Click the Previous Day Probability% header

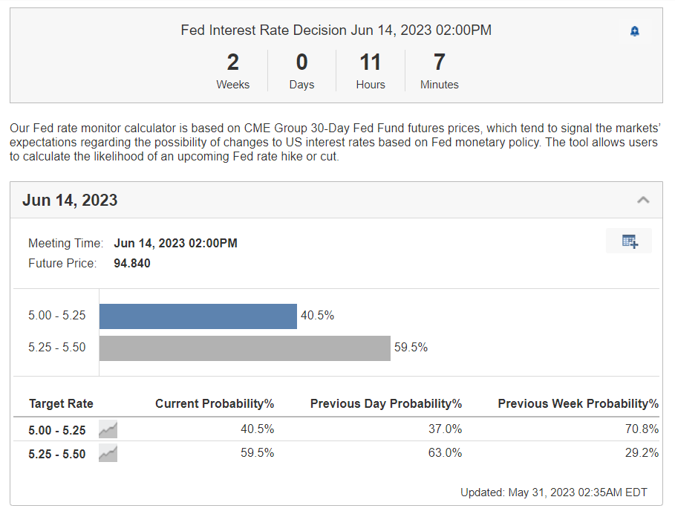click(x=386, y=404)
